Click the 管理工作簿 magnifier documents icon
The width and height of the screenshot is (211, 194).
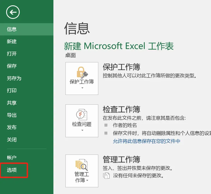(x=81, y=165)
